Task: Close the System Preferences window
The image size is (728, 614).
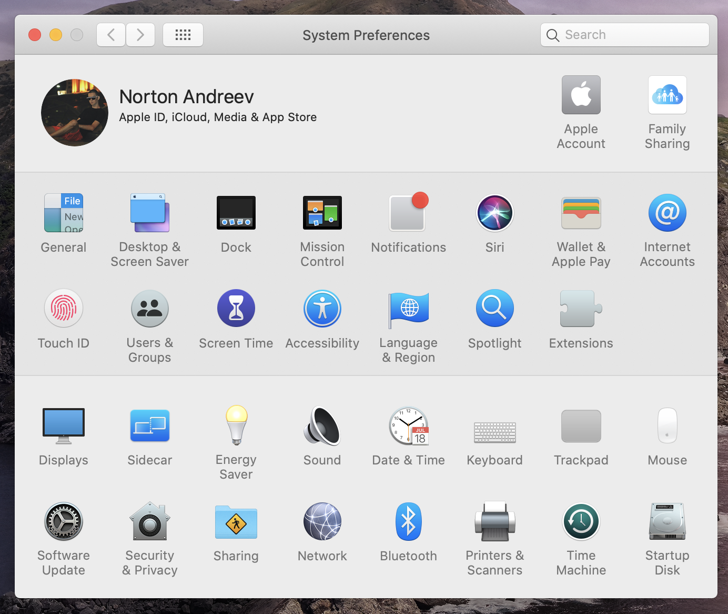Action: pyautogui.click(x=35, y=35)
